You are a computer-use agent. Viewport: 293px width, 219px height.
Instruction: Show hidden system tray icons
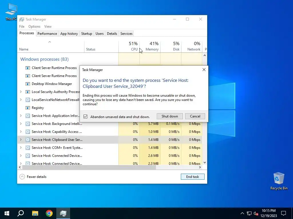coord(242,213)
